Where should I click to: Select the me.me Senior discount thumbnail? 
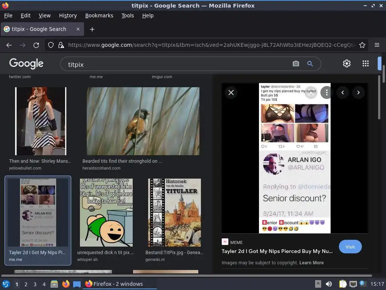coord(38,213)
